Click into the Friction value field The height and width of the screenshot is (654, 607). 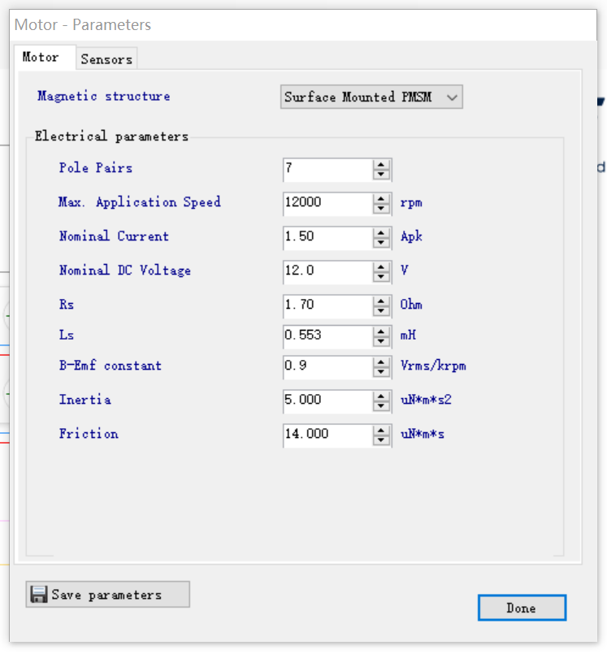tap(327, 435)
